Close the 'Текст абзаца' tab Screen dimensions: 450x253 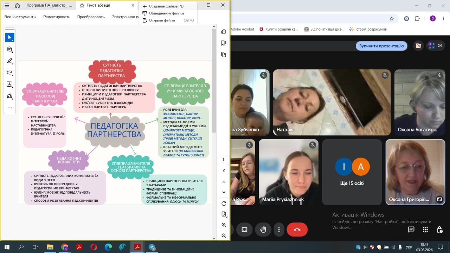(133, 5)
